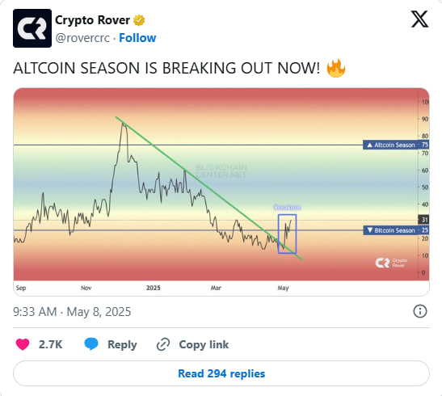
Task: Click the Bitcoin Season 25 label
Action: [396, 230]
